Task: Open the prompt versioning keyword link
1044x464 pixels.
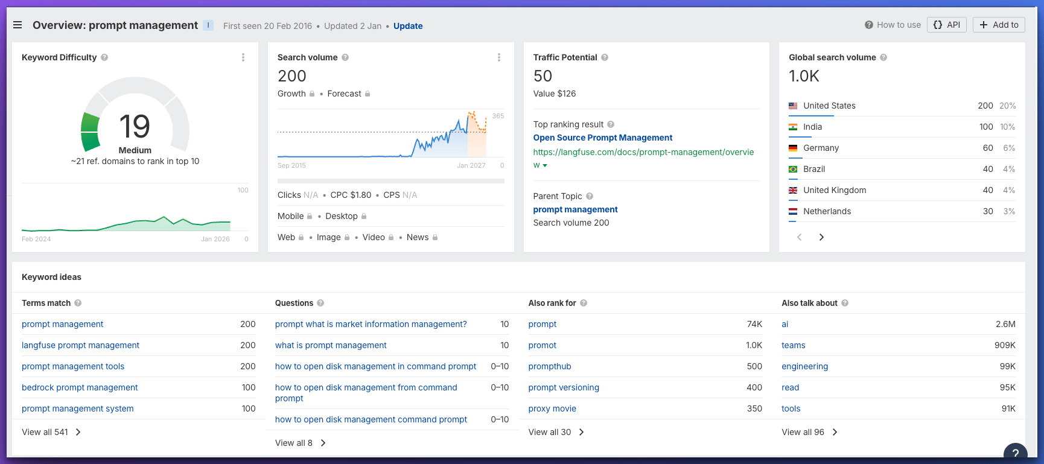Action: tap(564, 387)
